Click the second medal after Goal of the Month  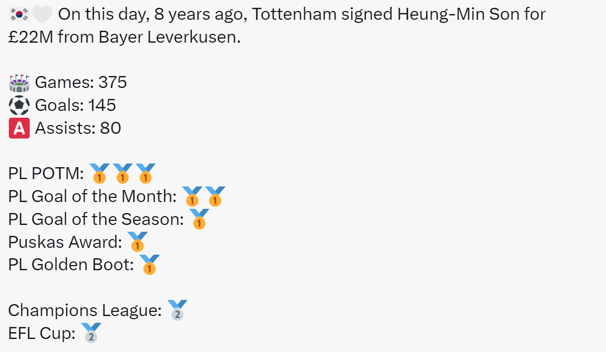[215, 196]
